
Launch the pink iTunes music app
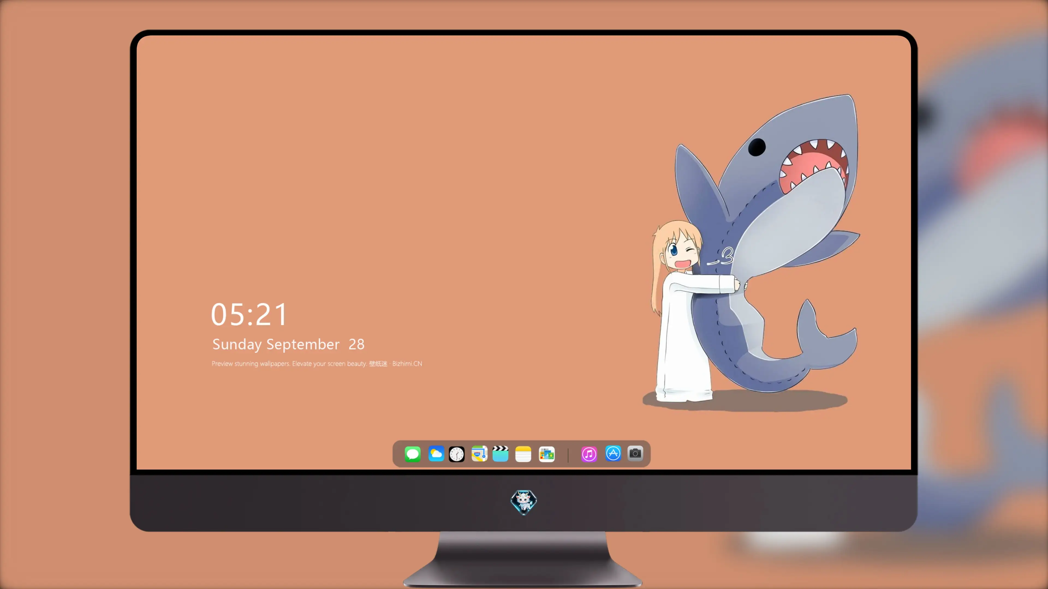[x=589, y=454]
